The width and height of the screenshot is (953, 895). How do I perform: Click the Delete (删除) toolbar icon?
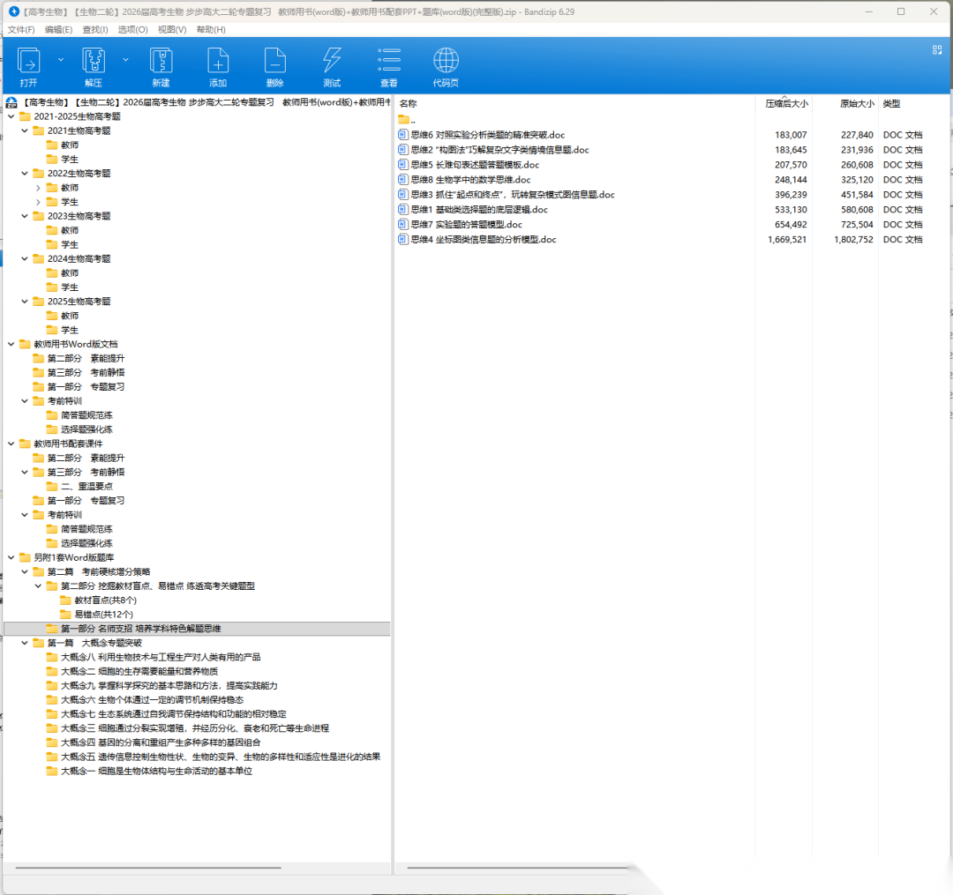pyautogui.click(x=274, y=62)
